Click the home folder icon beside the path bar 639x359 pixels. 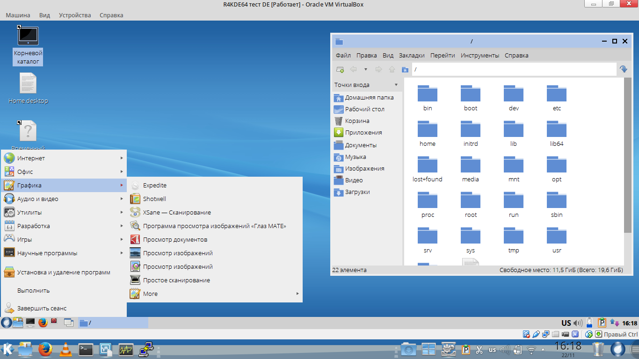click(405, 69)
